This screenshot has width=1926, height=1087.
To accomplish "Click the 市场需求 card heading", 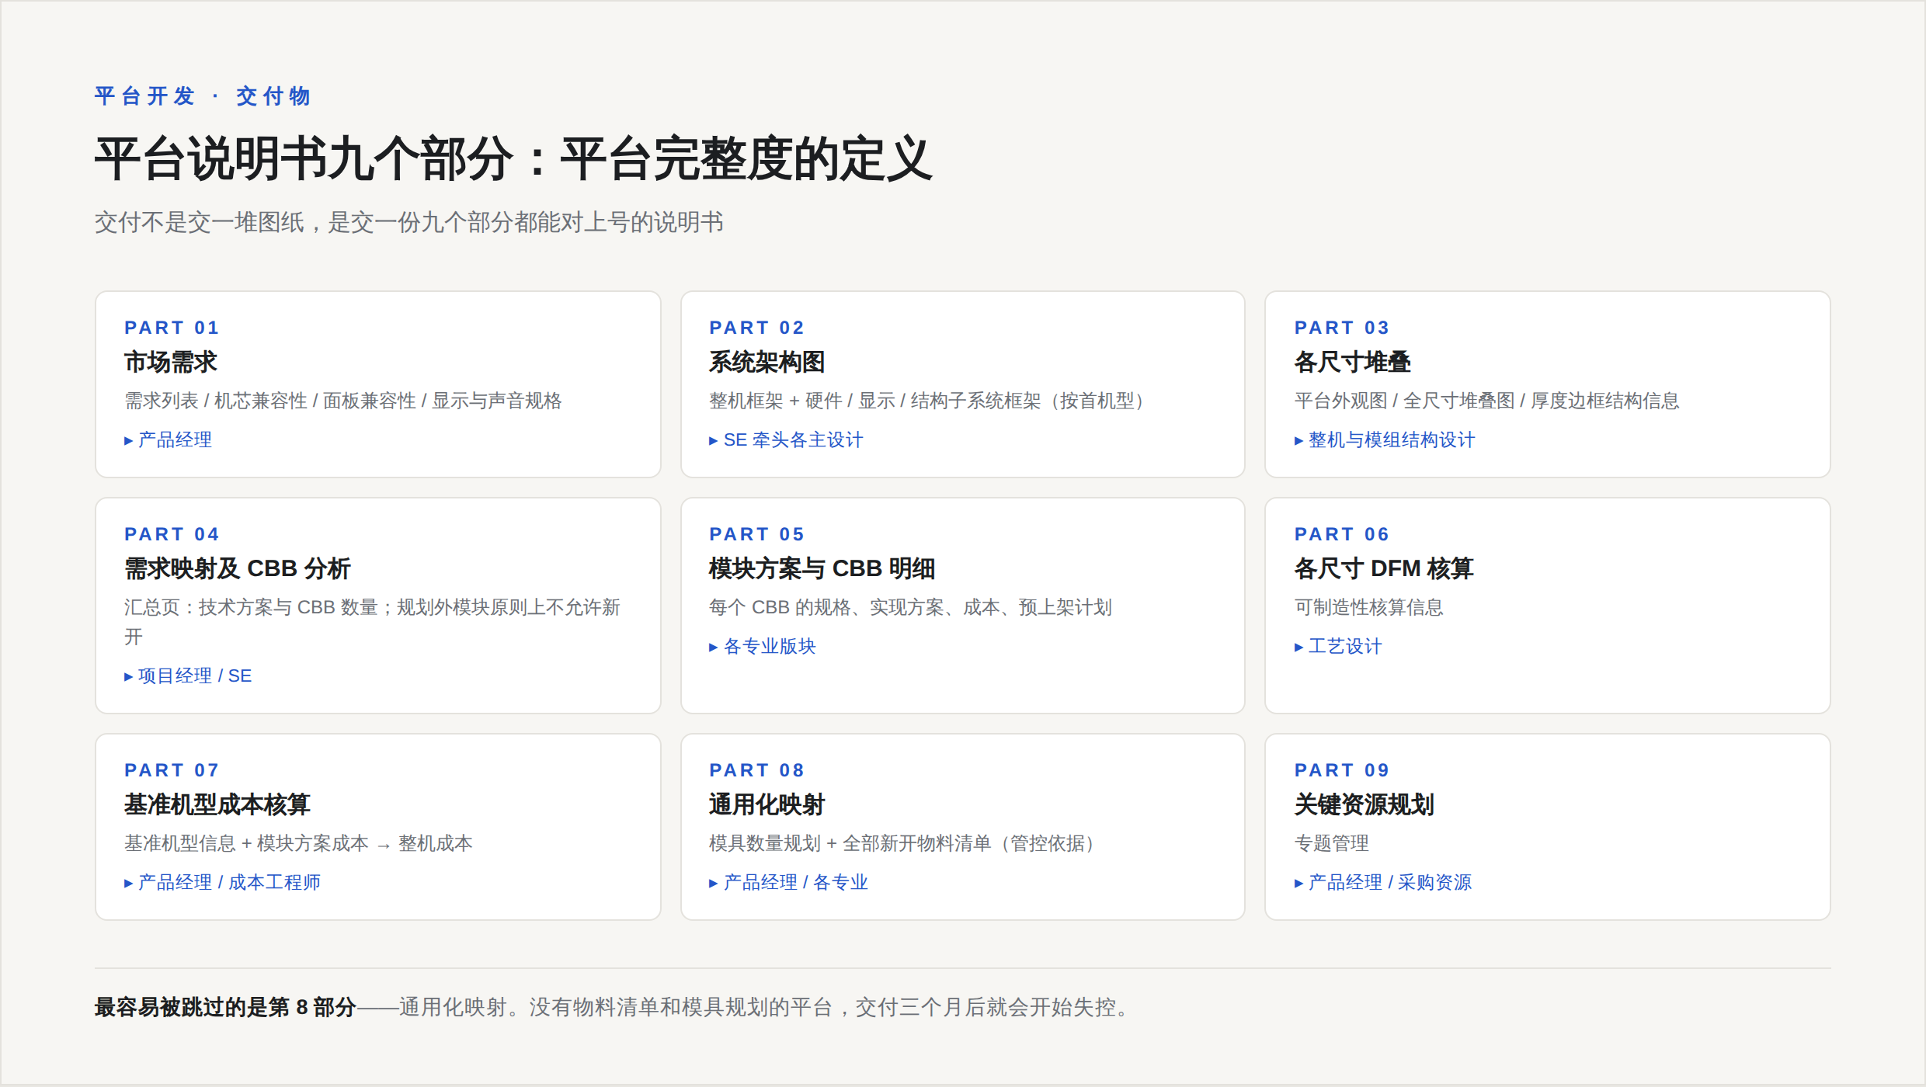I will (171, 362).
